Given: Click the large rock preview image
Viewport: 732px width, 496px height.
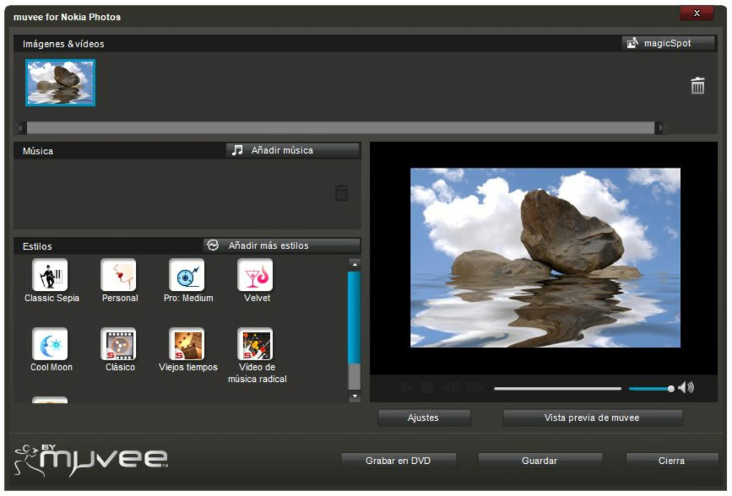Looking at the screenshot, I should coord(545,257).
